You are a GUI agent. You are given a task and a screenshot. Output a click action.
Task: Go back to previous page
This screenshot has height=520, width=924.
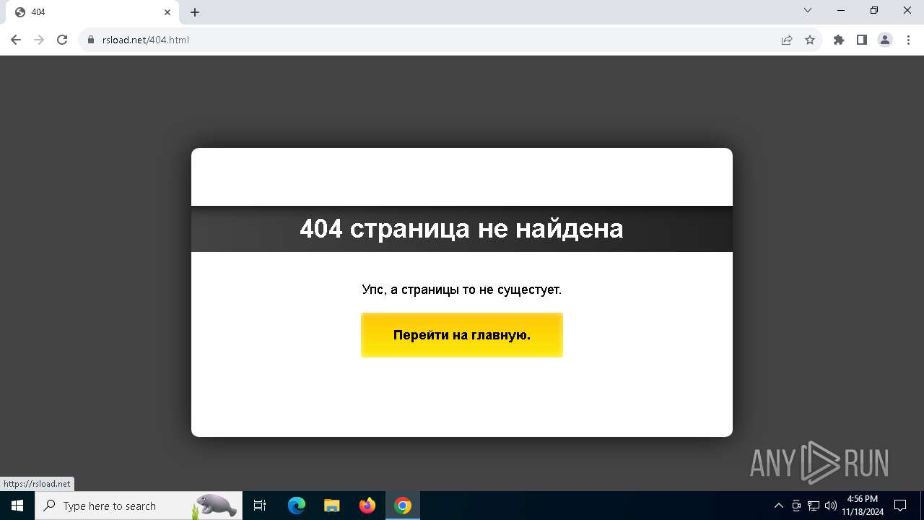click(16, 40)
